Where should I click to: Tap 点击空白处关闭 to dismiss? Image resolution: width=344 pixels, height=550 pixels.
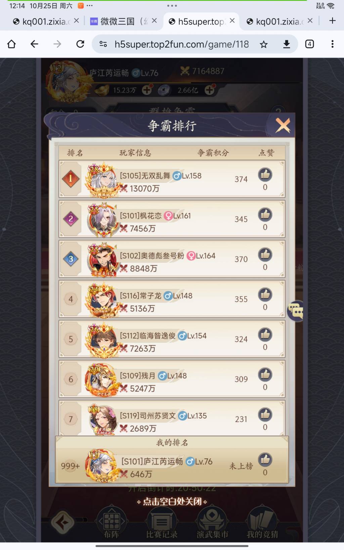point(172,501)
